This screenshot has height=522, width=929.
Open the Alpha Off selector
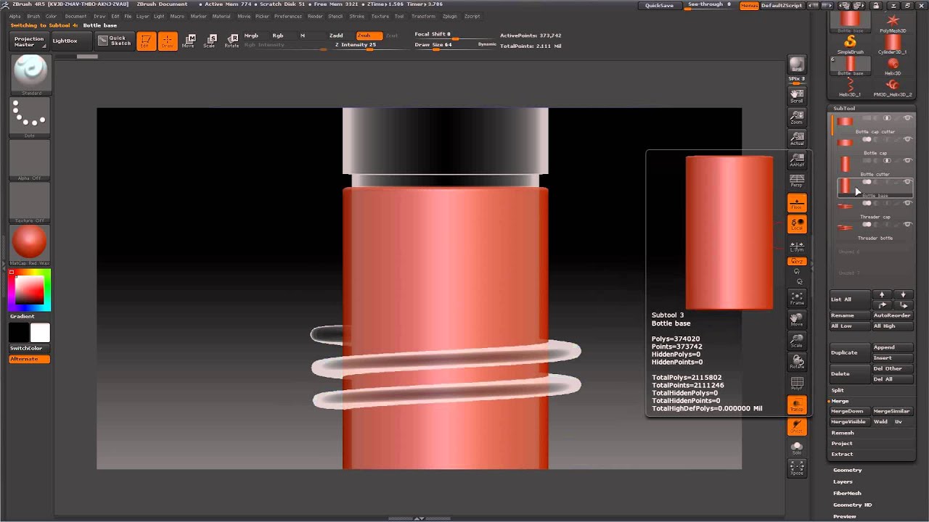(30, 160)
